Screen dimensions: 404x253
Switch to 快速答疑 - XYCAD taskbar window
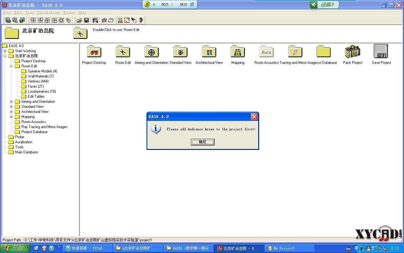click(x=88, y=248)
